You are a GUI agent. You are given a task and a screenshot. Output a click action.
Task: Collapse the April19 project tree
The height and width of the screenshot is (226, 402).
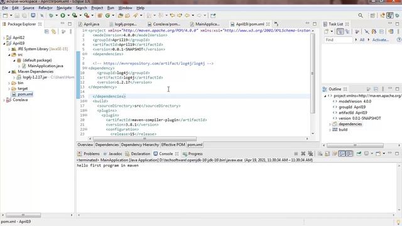[4, 43]
